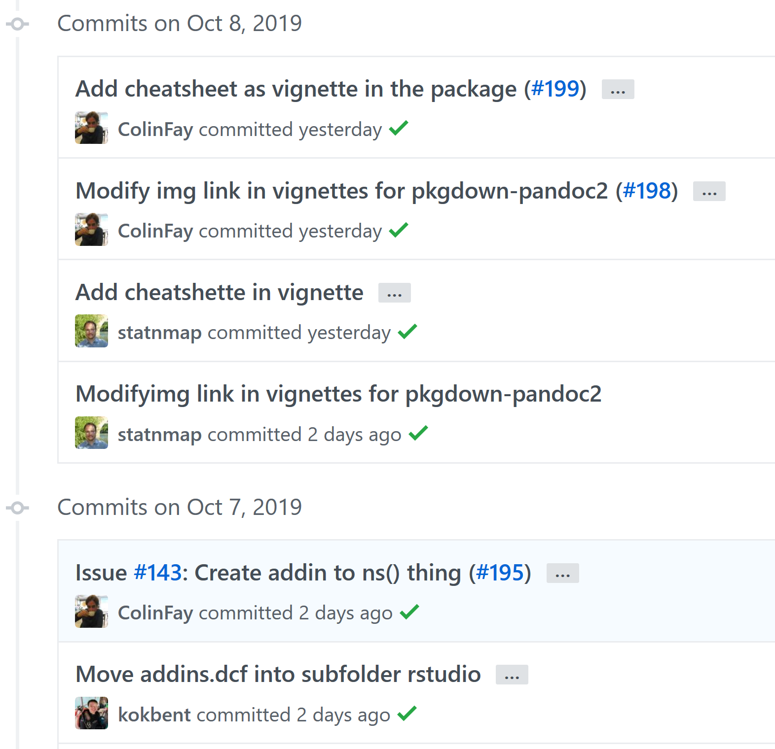
Task: Click checkmark next to Add cheatshette commit
Action: click(x=407, y=331)
